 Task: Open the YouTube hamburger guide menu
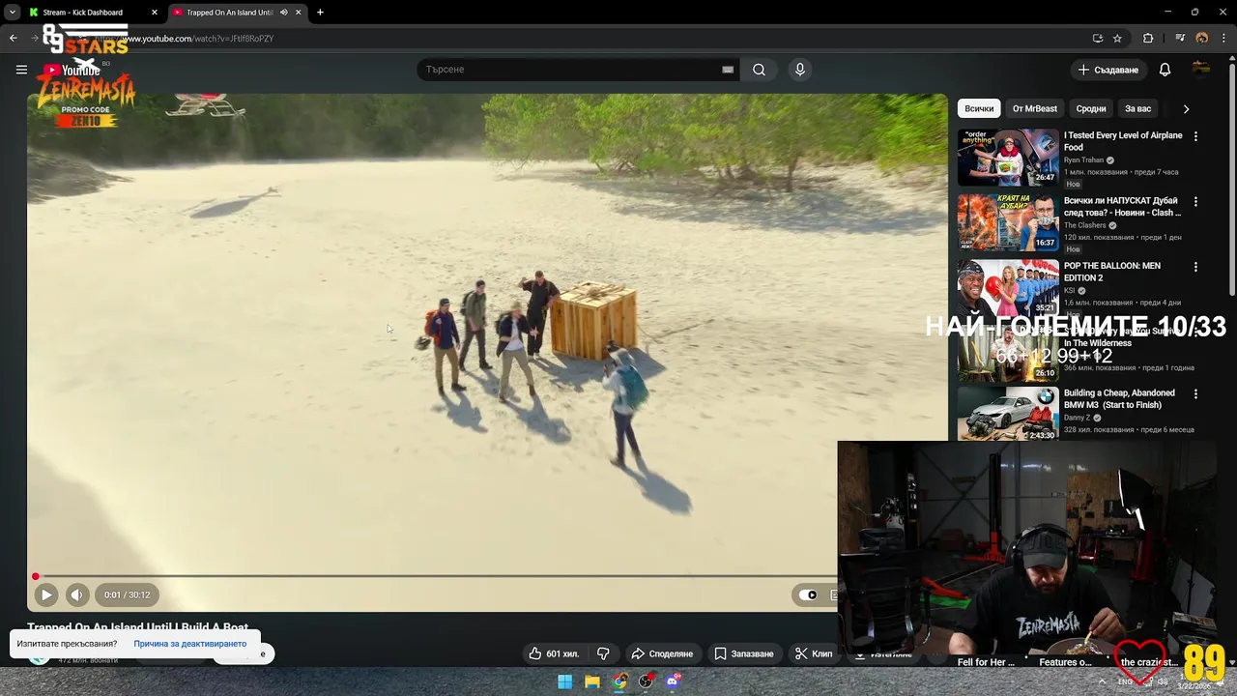[x=21, y=70]
